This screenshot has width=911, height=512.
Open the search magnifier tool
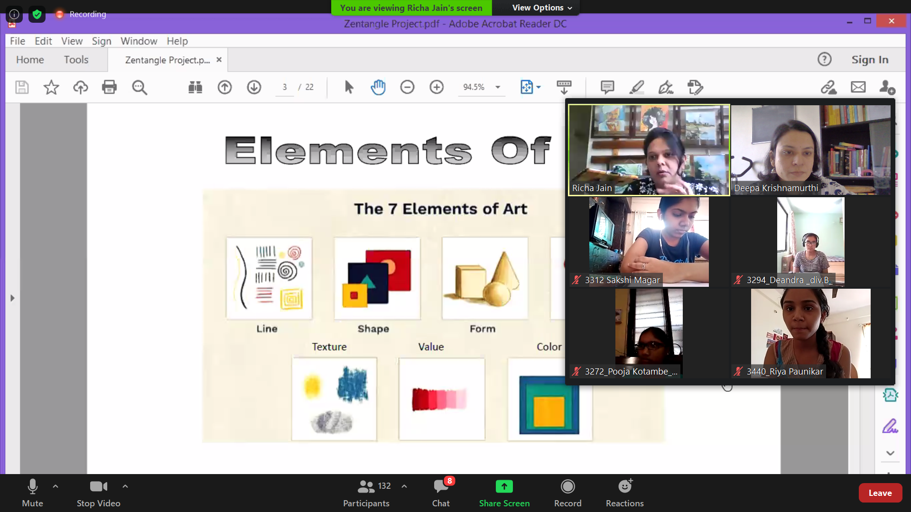(x=139, y=87)
